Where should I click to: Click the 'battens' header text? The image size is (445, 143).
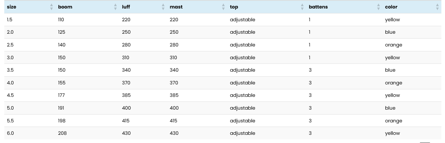[x=318, y=7]
